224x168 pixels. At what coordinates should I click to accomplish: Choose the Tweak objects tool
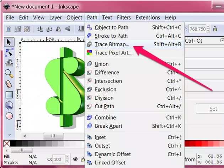point(9,63)
